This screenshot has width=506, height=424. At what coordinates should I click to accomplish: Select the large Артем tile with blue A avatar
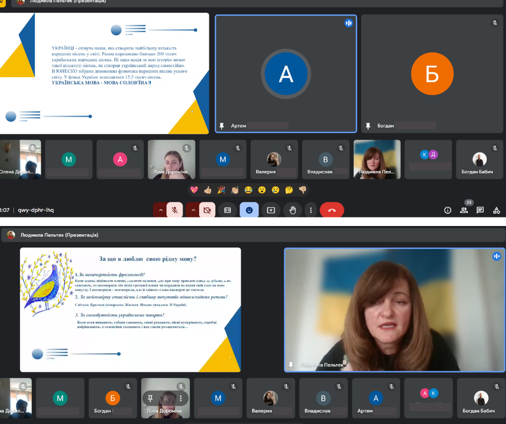[x=286, y=74]
